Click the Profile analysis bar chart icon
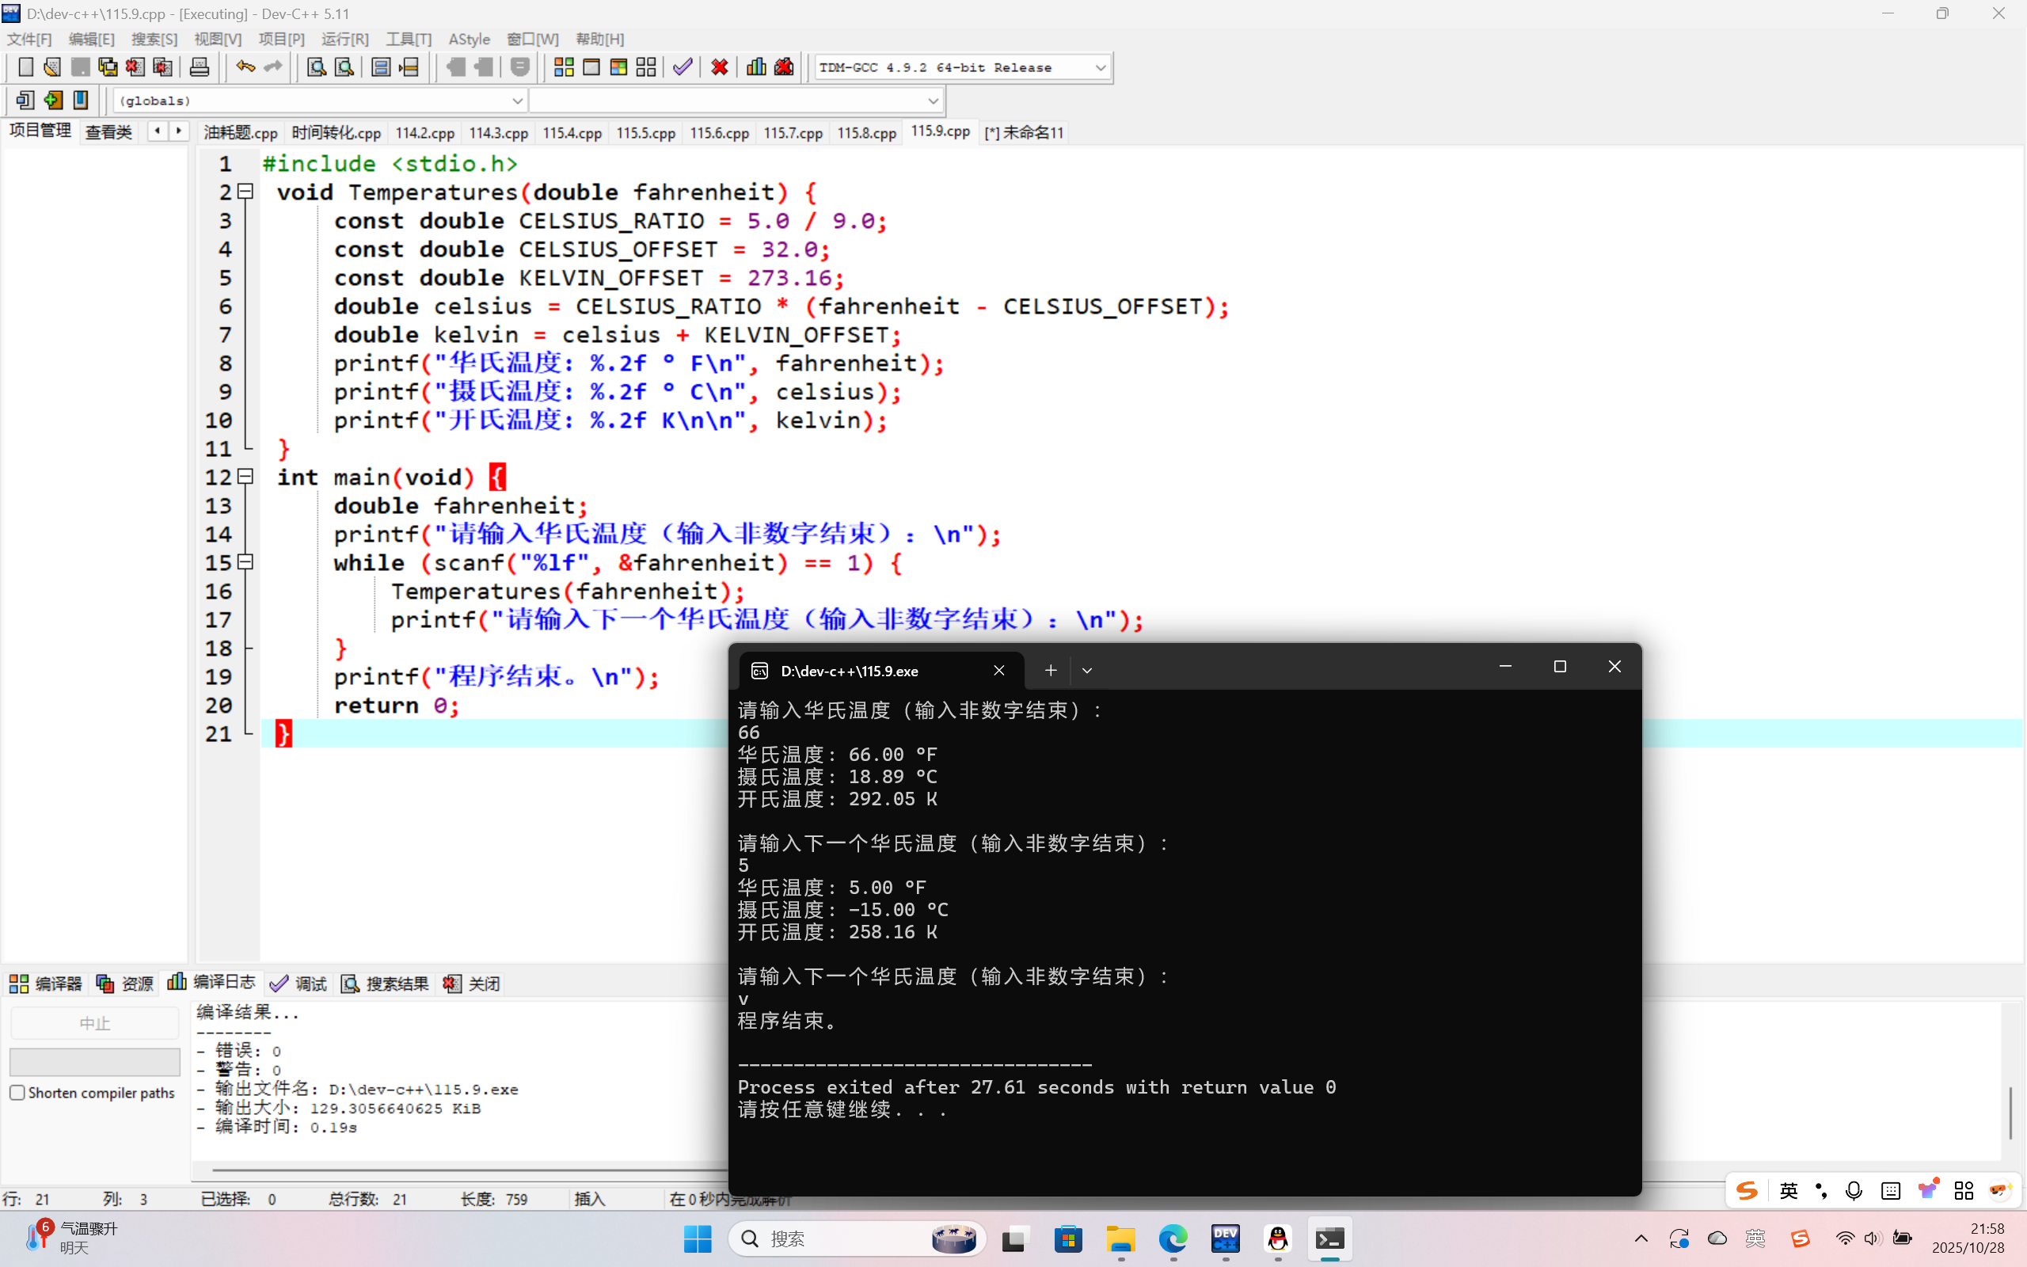Viewport: 2027px width, 1267px height. (756, 67)
